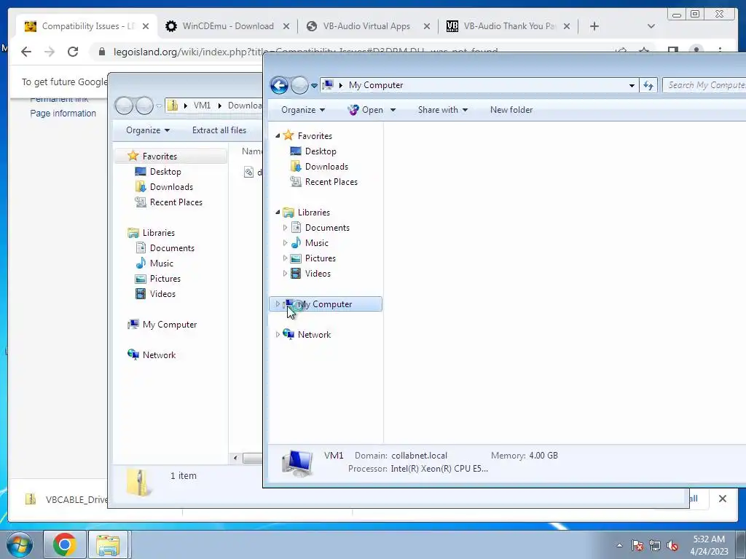Click VM1 breadcrumb in the Downloads window
746x559 pixels.
(202, 106)
